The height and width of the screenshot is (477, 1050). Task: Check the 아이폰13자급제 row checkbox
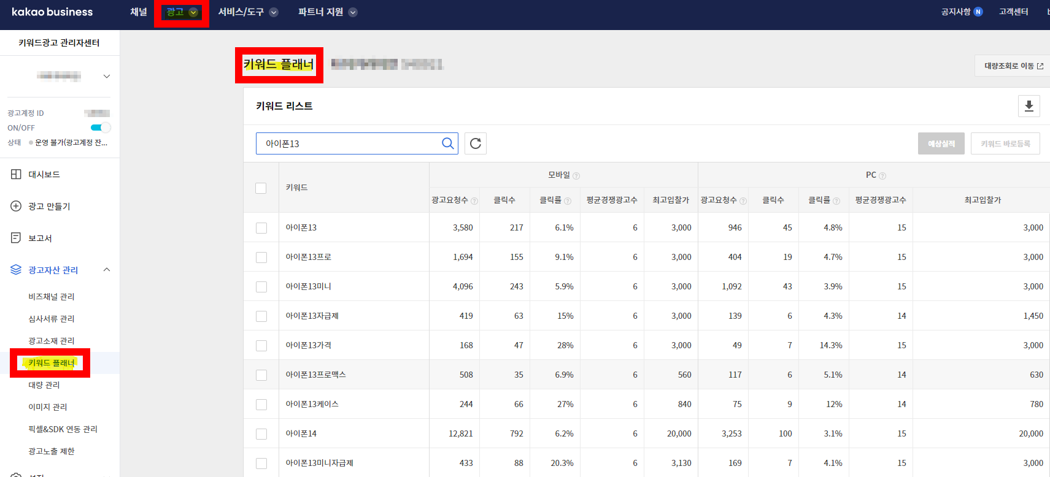pyautogui.click(x=261, y=316)
